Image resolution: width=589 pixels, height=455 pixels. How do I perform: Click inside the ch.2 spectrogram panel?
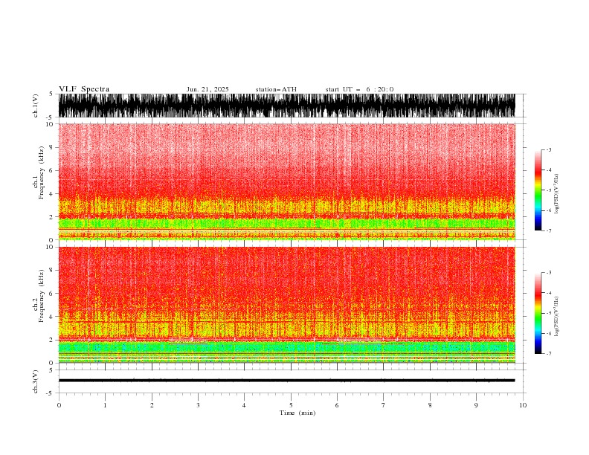point(287,305)
